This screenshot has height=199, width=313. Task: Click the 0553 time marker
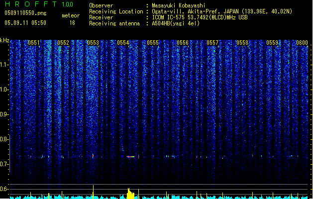(93, 43)
